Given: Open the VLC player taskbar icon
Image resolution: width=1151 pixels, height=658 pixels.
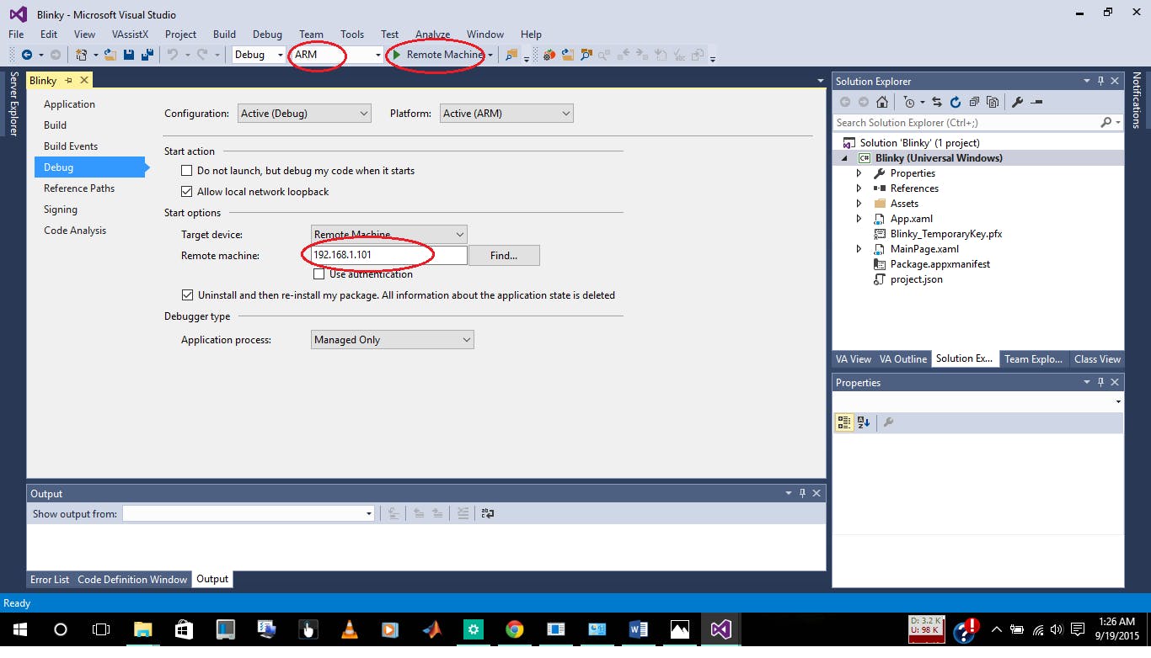Looking at the screenshot, I should click(349, 629).
